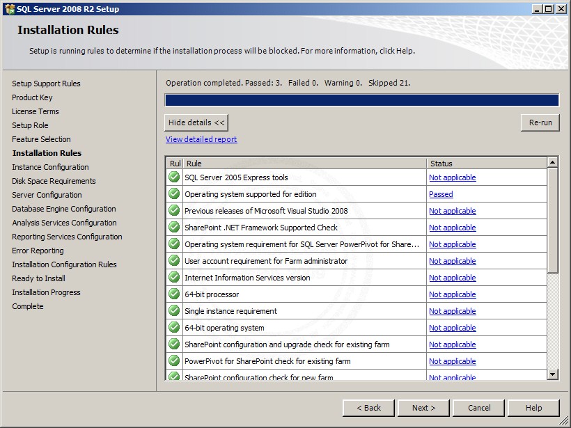Maximize the SQL Server 2008 R2 Setup window
The width and height of the screenshot is (571, 428).
549,9
